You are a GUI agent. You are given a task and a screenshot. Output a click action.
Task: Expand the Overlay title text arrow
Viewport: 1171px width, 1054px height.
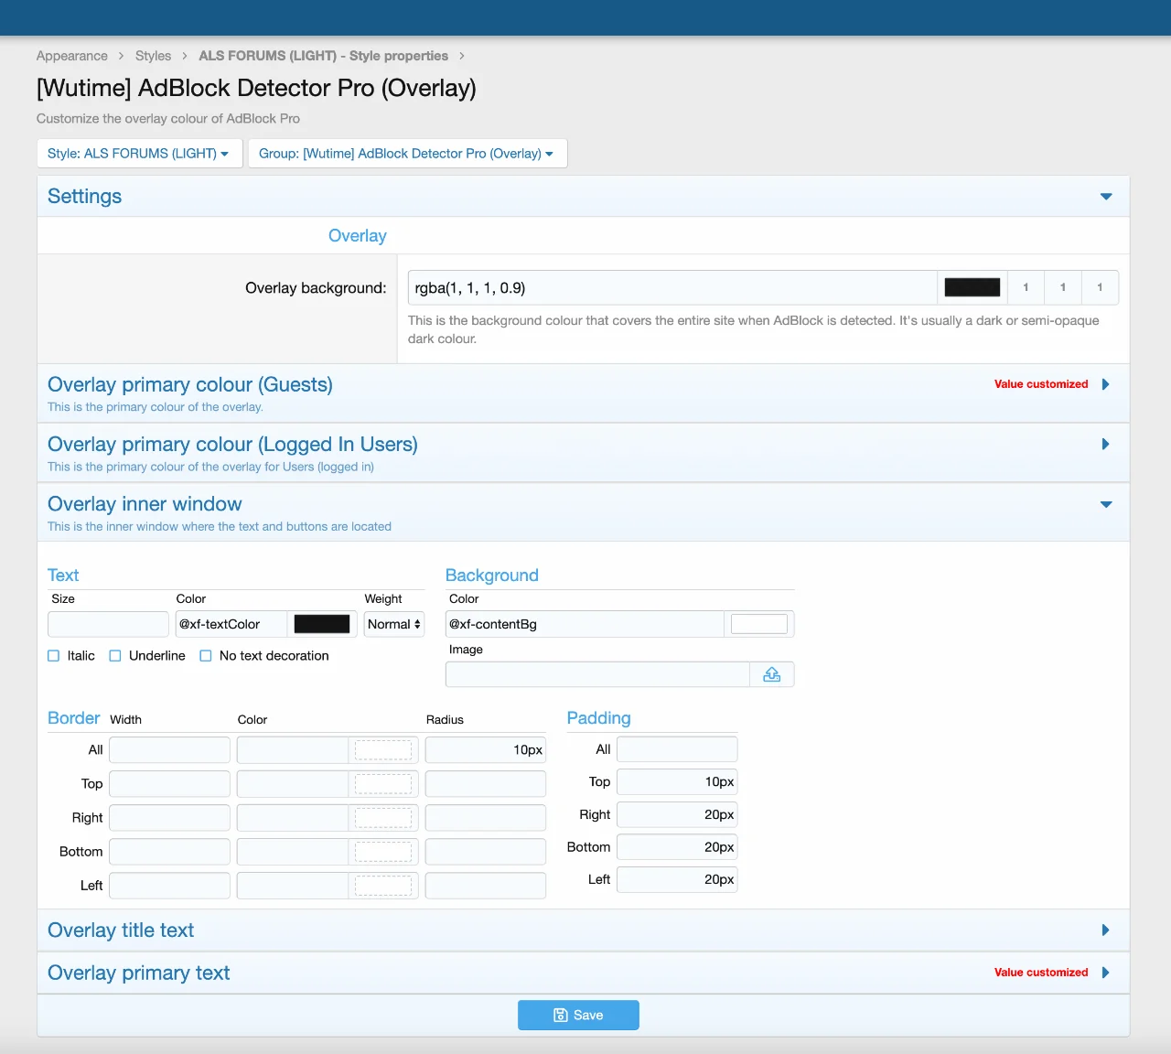tap(1105, 930)
